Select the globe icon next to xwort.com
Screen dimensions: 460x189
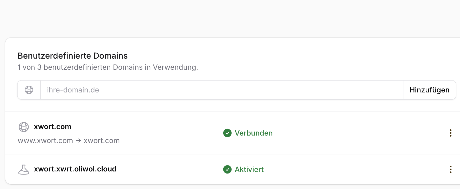tap(24, 127)
